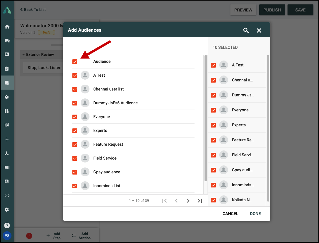
Task: Select the Stop, Look, Listen step
Action: tap(44, 68)
